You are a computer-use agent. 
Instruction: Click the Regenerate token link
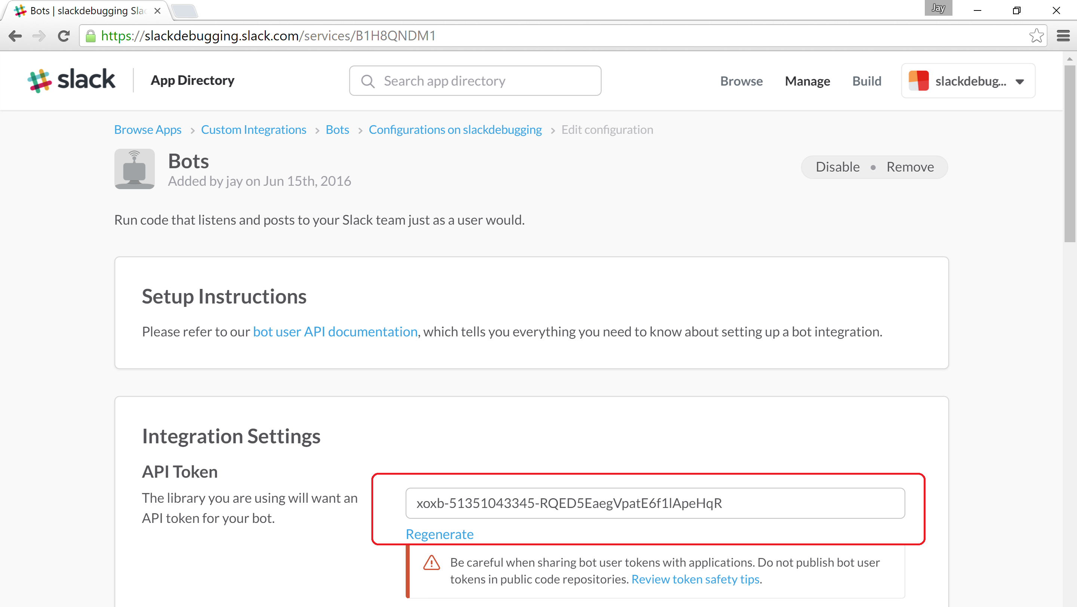pyautogui.click(x=439, y=534)
